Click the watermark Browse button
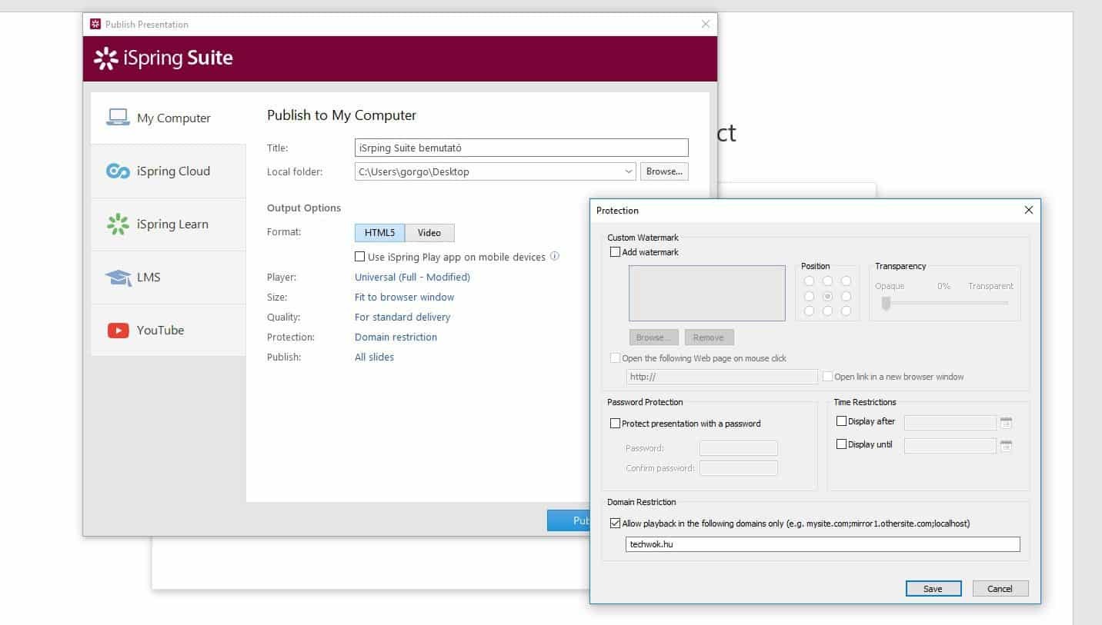This screenshot has height=625, width=1102. click(x=653, y=337)
